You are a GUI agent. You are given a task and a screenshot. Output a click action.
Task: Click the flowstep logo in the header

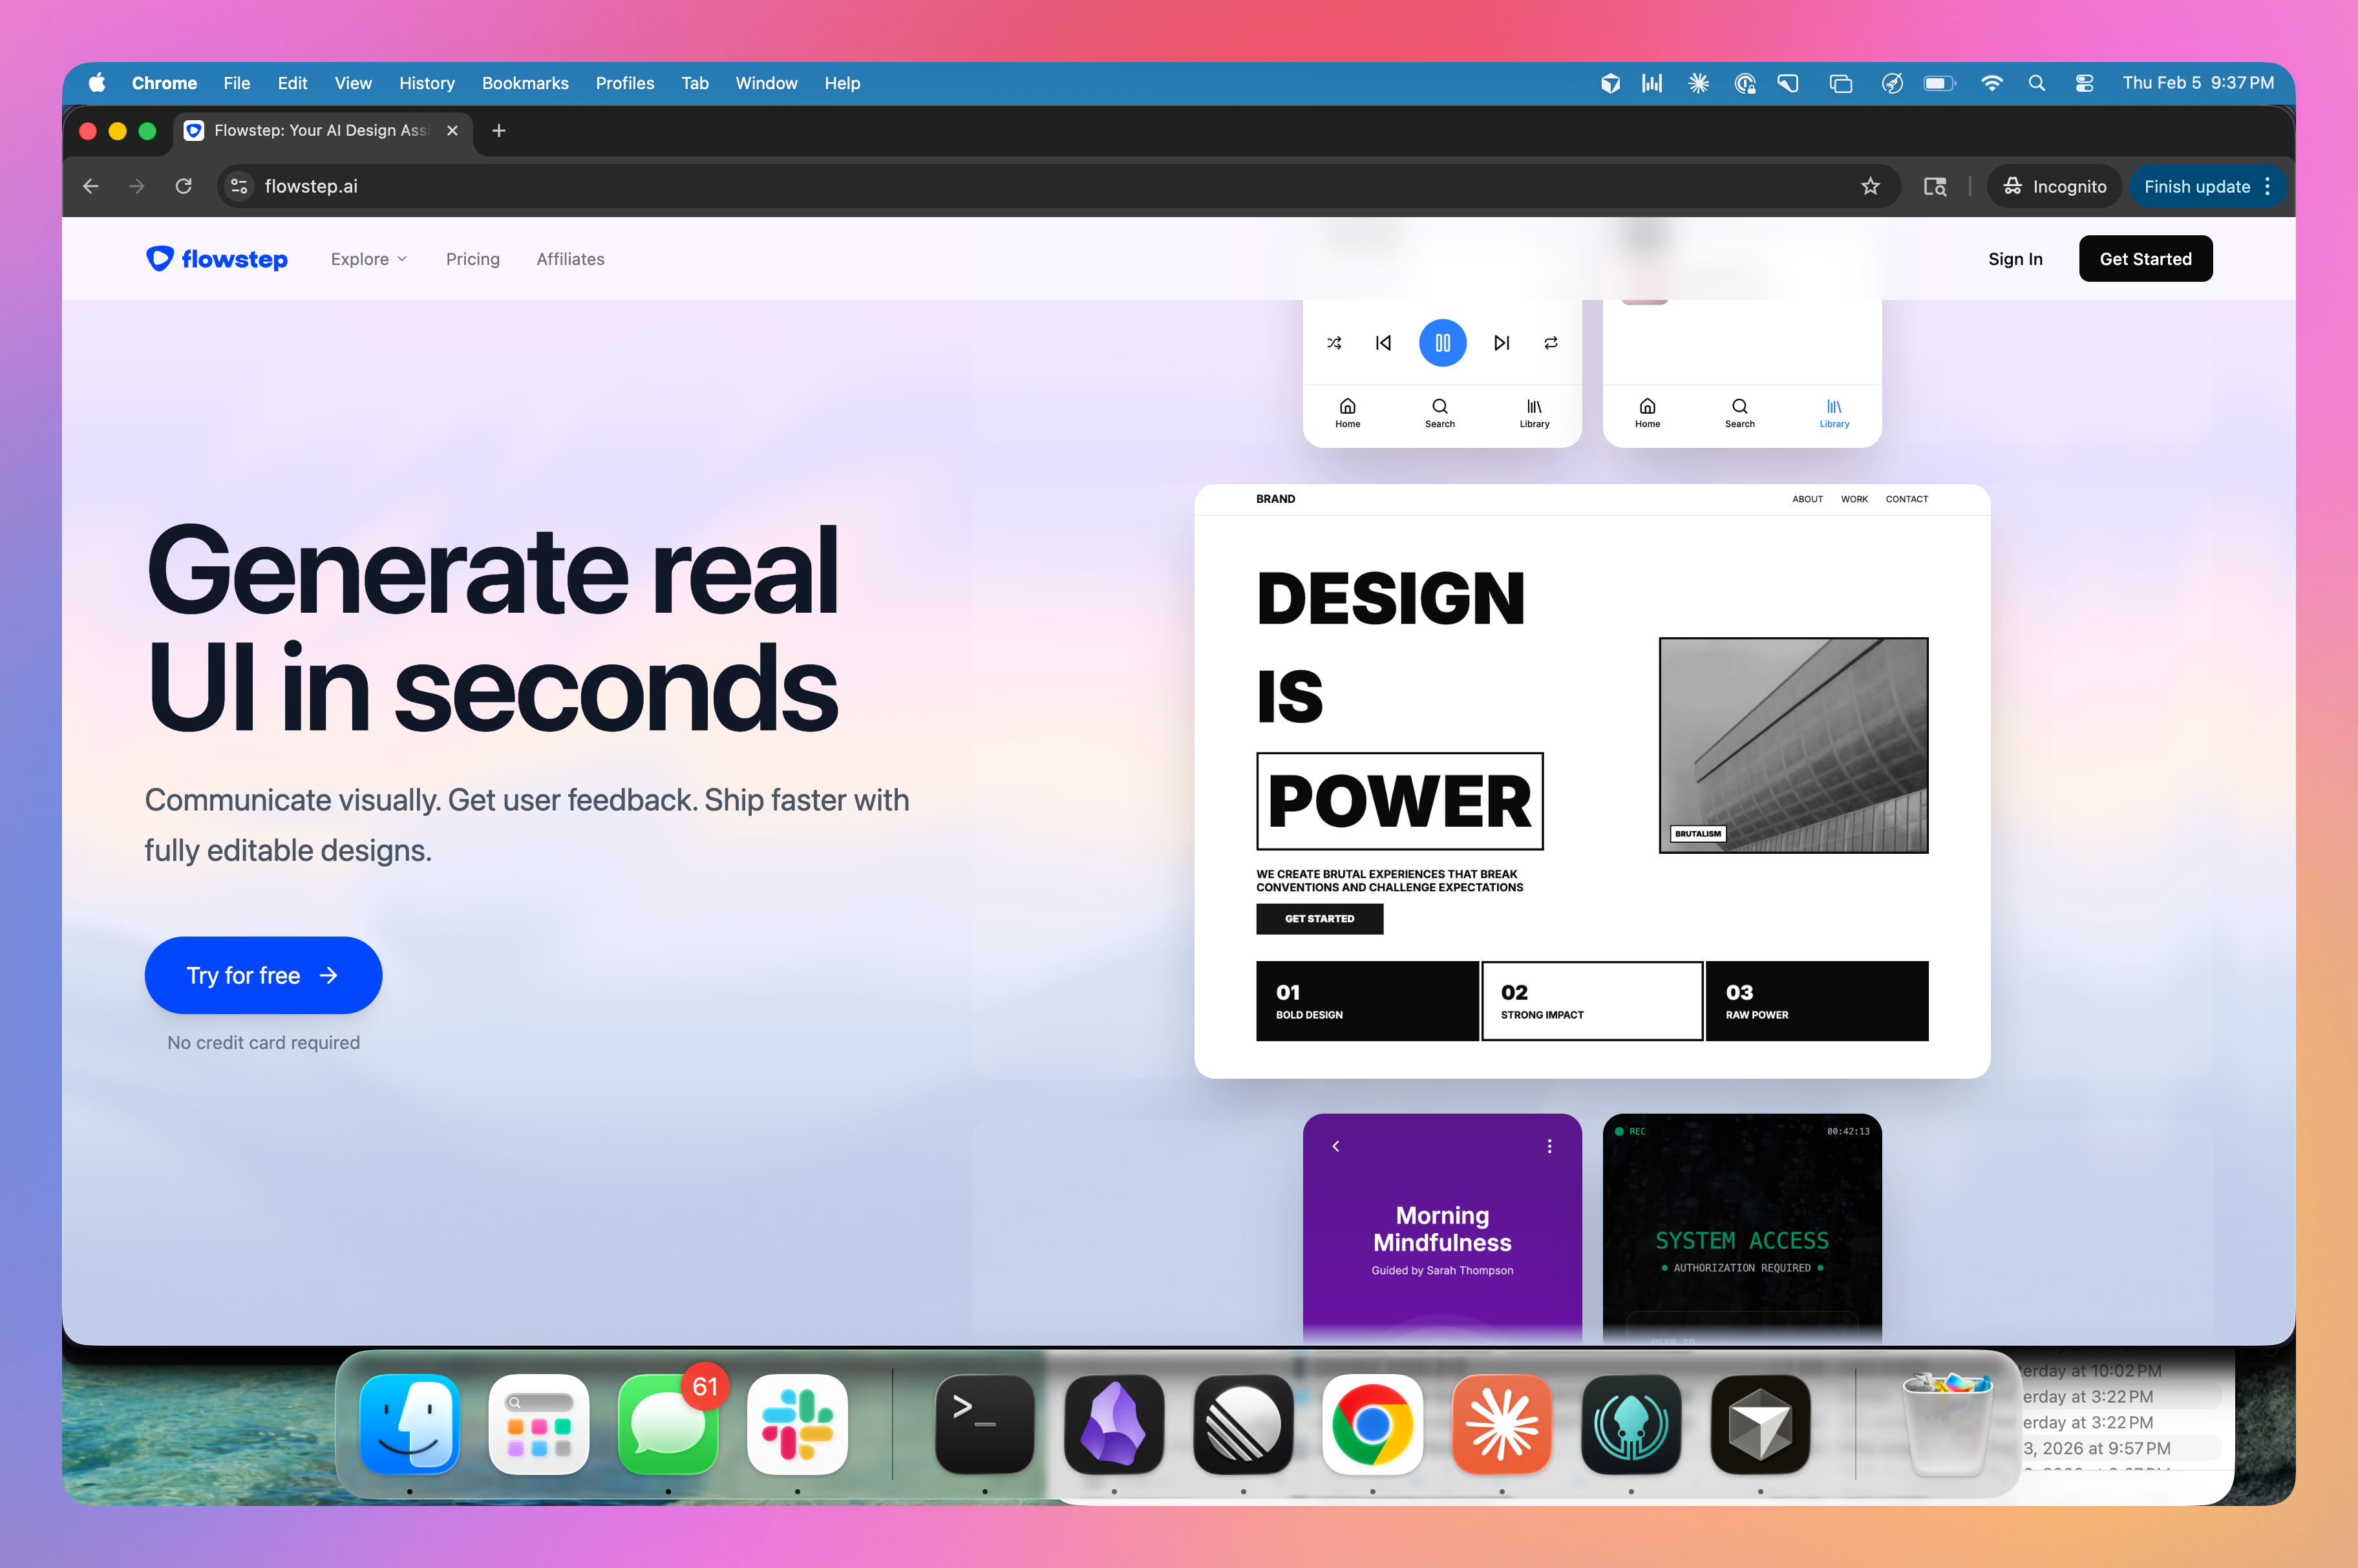[217, 259]
